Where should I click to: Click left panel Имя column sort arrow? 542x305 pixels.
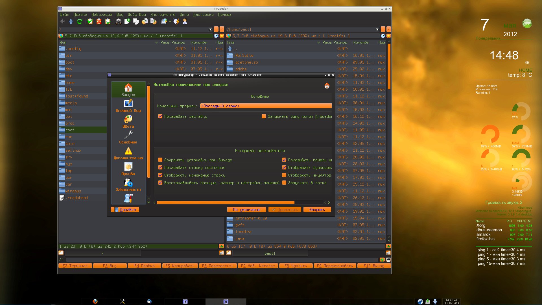pos(157,42)
